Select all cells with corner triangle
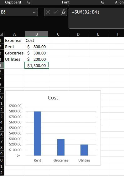The width and height of the screenshot is (124, 176). (x=2, y=34)
